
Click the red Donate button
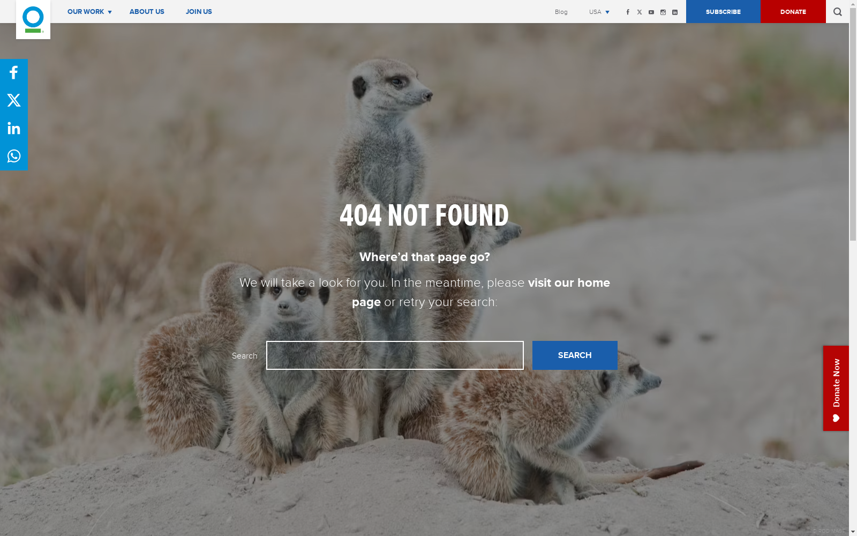[793, 11]
